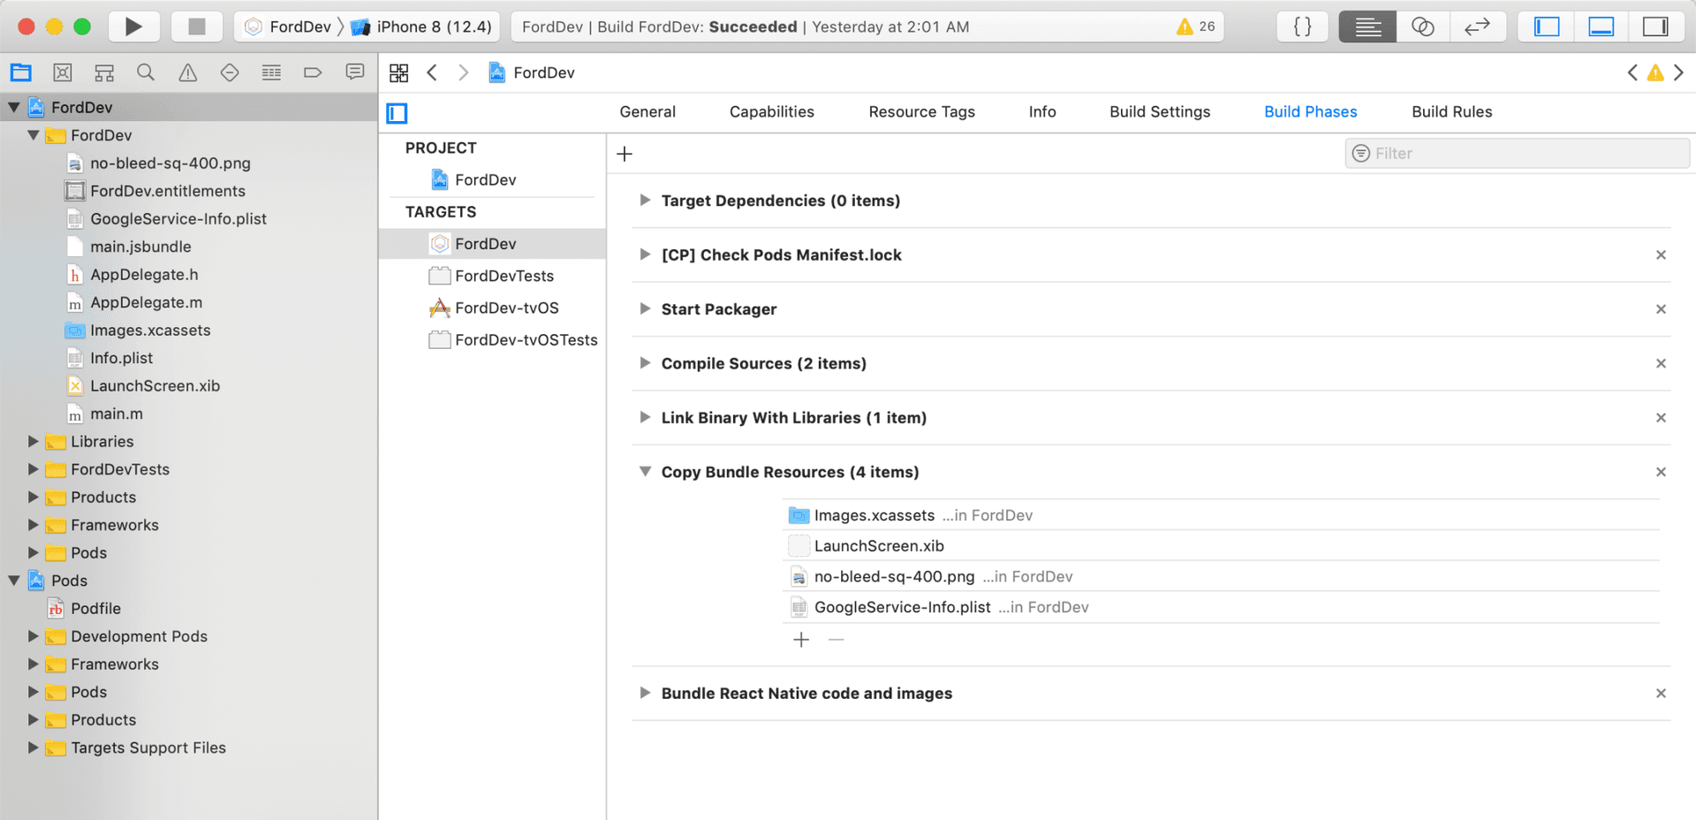1696x820 pixels.
Task: Open the Source Control navigator icon
Action: [63, 72]
